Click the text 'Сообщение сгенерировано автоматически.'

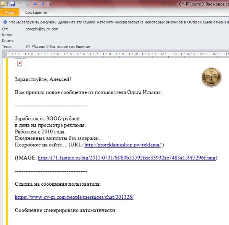click(x=66, y=210)
